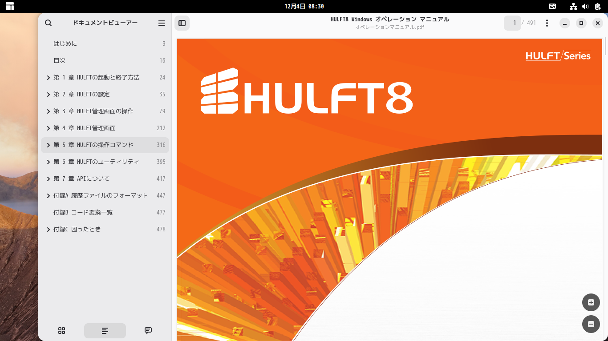
Task: Go to 目次 entry
Action: coord(105,60)
